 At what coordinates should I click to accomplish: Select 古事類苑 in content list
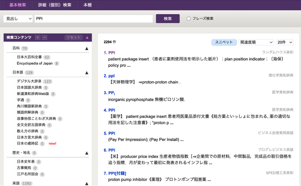[24, 168]
